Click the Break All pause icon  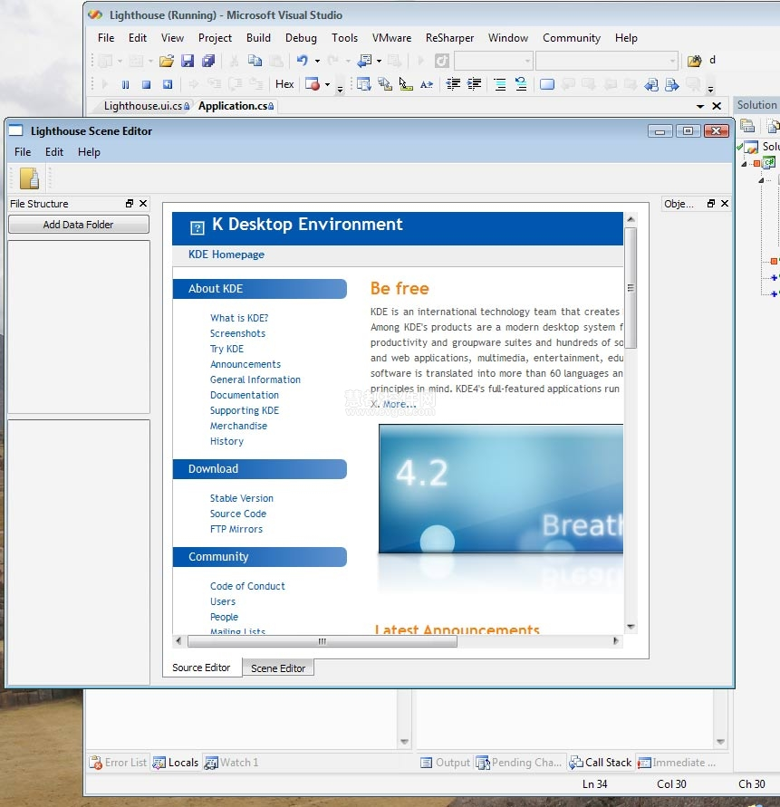pos(125,84)
